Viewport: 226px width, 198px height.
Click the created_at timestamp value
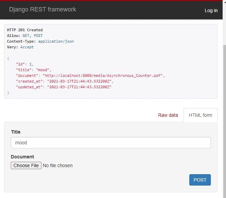80,81
